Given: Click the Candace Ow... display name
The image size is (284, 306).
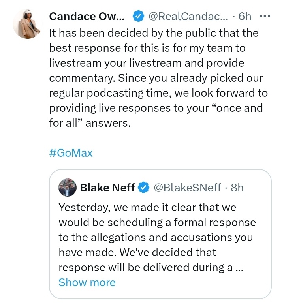Looking at the screenshot, I should (87, 17).
